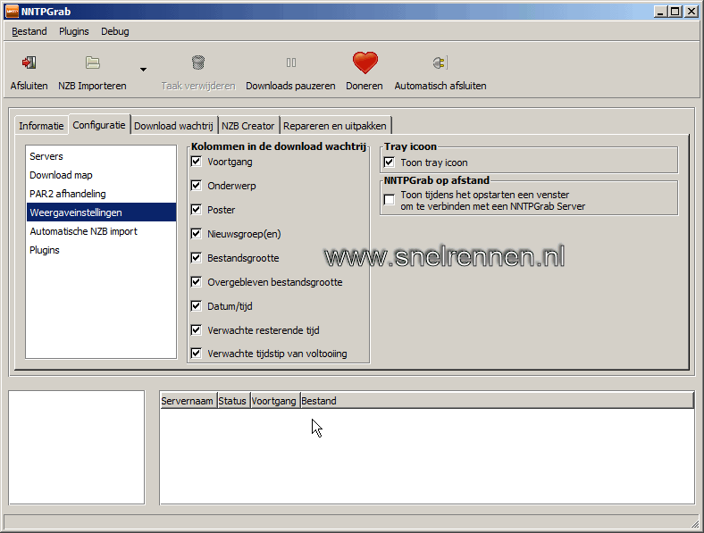This screenshot has height=533, width=704.
Task: Click the empty pane beside the server table
Action: [x=76, y=447]
